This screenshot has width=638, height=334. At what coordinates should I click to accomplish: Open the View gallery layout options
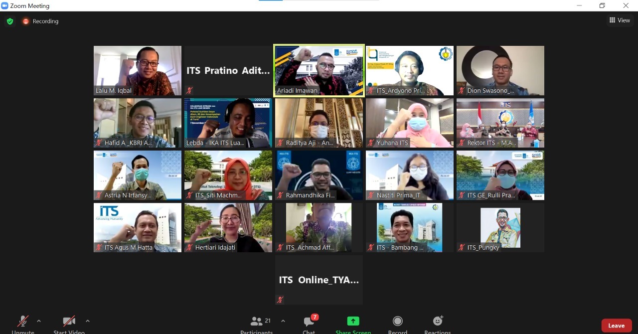coord(620,20)
